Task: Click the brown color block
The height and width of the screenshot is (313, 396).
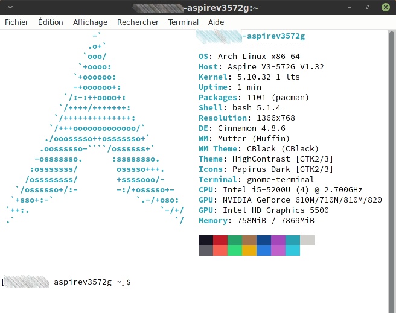Action: 249,240
